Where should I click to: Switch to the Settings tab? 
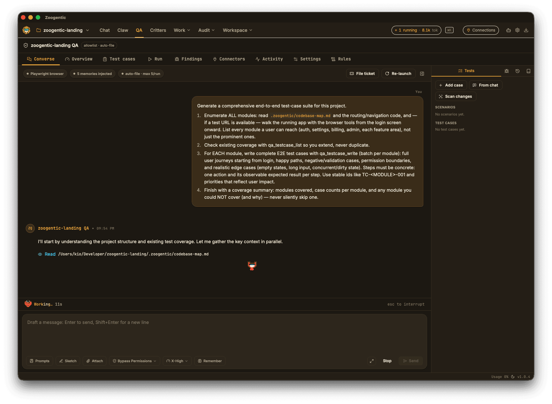[307, 59]
